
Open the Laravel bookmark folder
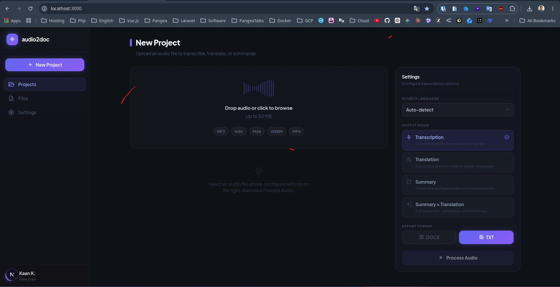pyautogui.click(x=184, y=20)
